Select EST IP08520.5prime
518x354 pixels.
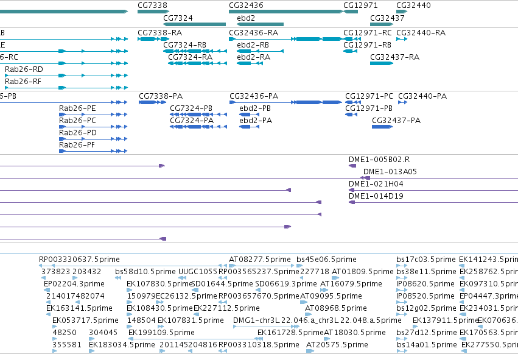pos(425,296)
